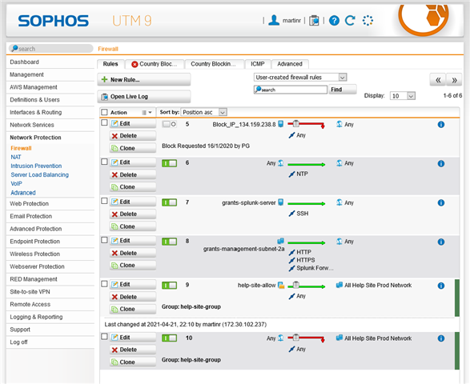Open the Display count dropdown

click(403, 96)
